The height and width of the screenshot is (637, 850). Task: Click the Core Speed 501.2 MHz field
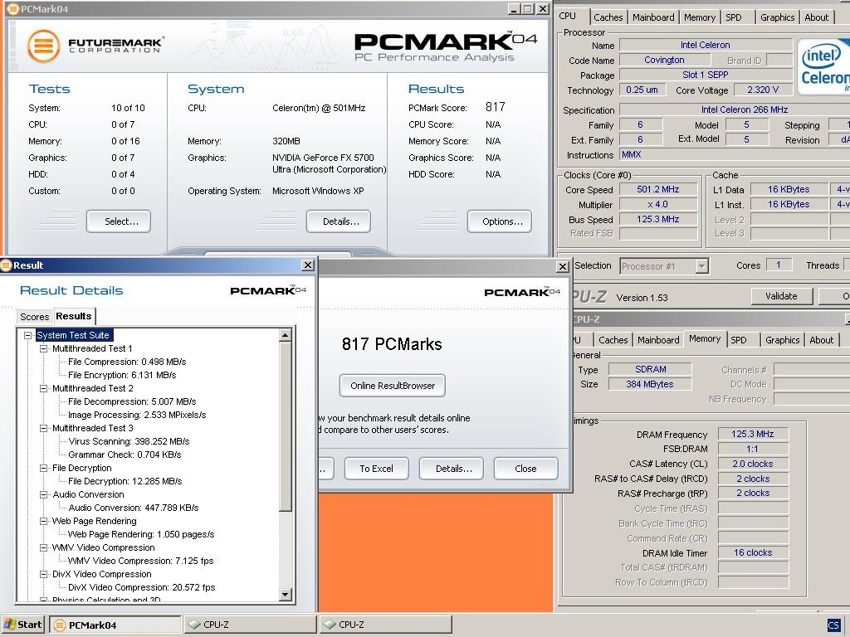click(658, 190)
